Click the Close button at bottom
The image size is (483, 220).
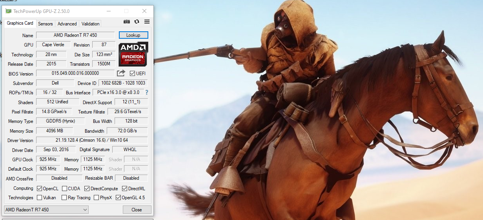click(137, 210)
